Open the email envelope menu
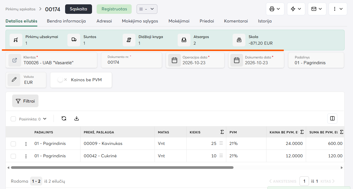The width and height of the screenshot is (353, 189). point(317,9)
